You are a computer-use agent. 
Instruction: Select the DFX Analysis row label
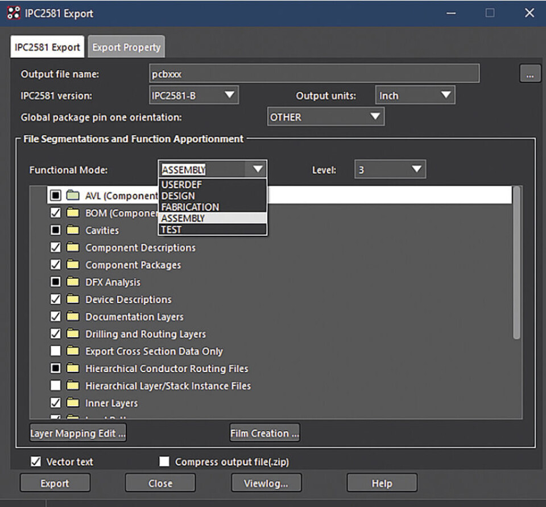(113, 282)
